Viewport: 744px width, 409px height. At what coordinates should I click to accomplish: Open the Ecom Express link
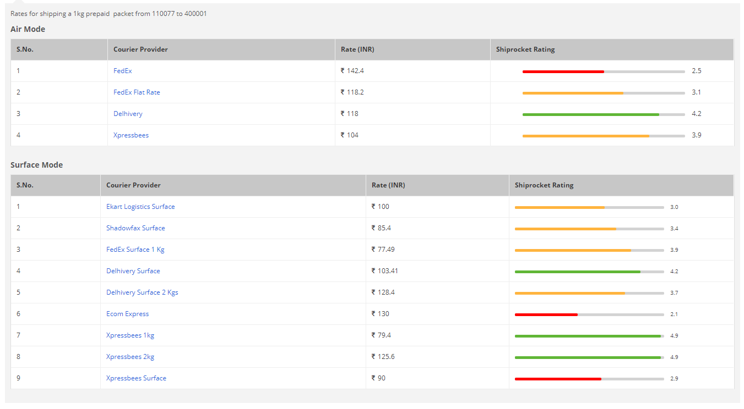[128, 314]
